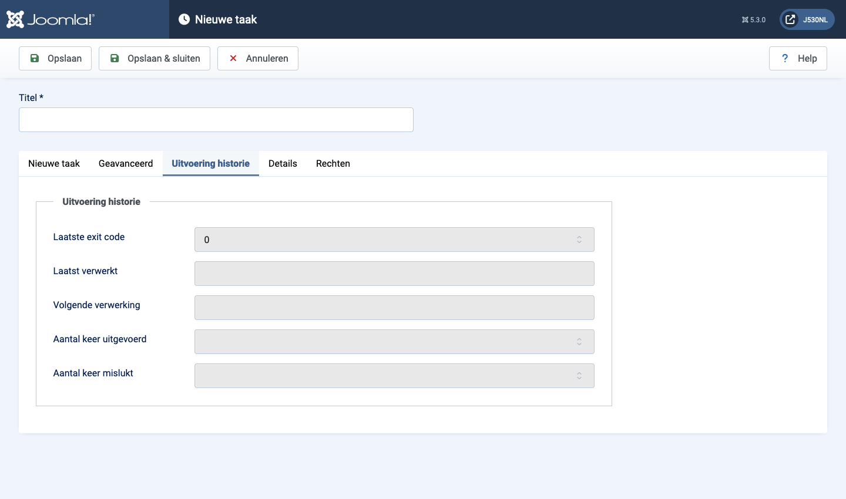The height and width of the screenshot is (499, 846).
Task: Click the stepper arrows of Laatste exit code
Action: (579, 240)
